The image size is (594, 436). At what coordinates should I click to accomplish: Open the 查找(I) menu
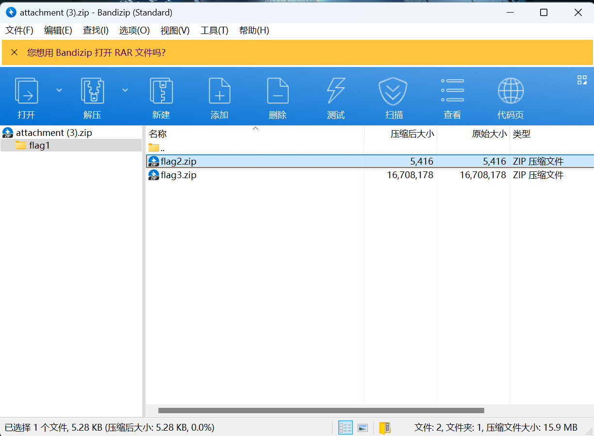coord(96,31)
